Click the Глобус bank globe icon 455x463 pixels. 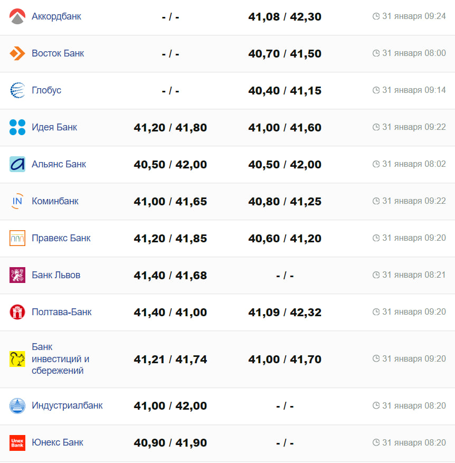pos(17,90)
